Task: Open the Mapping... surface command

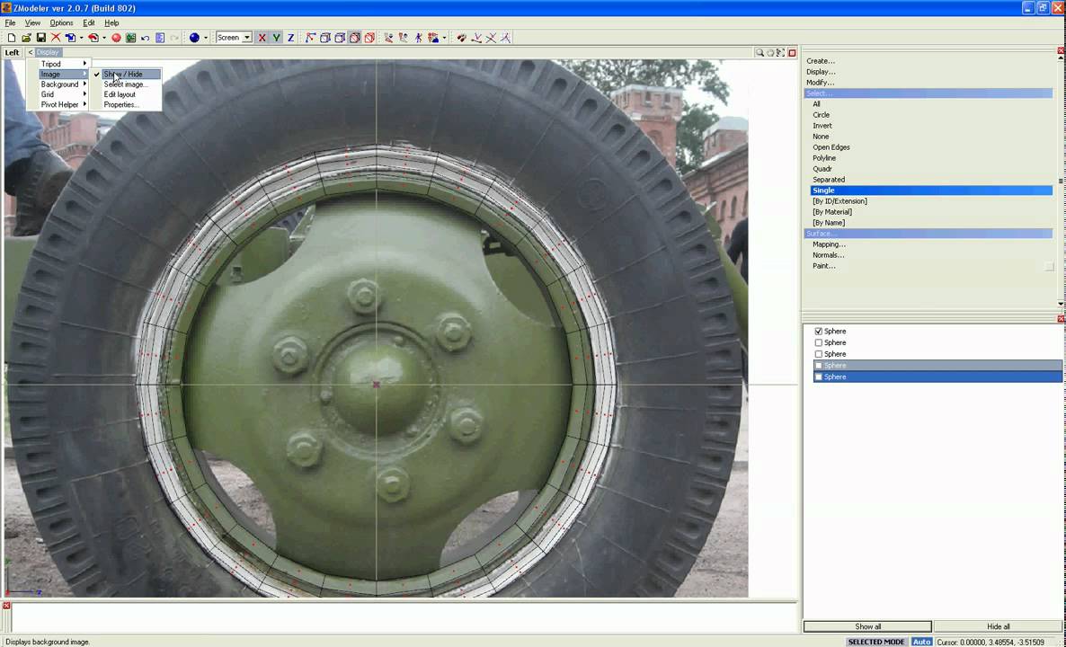Action: (829, 244)
